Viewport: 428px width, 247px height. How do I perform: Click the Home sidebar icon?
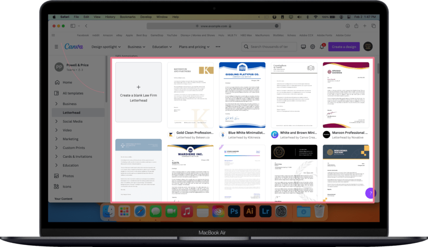57,82
